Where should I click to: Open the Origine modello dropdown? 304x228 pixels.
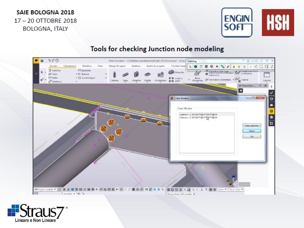(46, 189)
